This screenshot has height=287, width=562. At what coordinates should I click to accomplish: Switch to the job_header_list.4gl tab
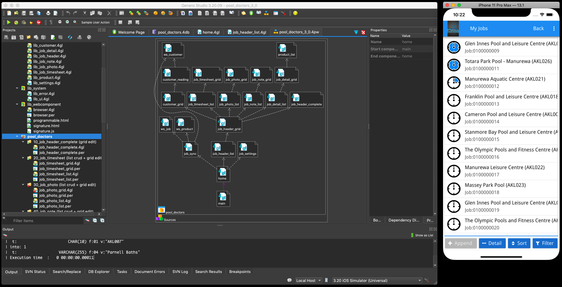point(247,32)
